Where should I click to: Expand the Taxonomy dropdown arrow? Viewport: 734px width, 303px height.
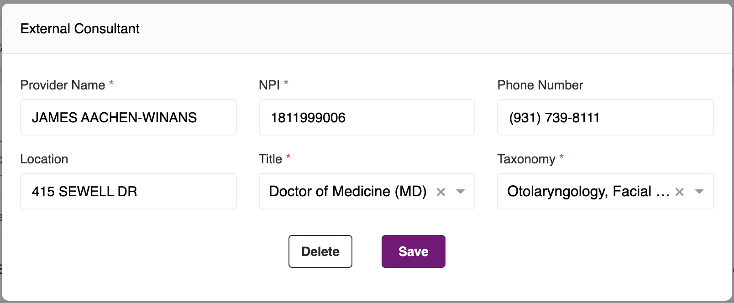tap(699, 192)
